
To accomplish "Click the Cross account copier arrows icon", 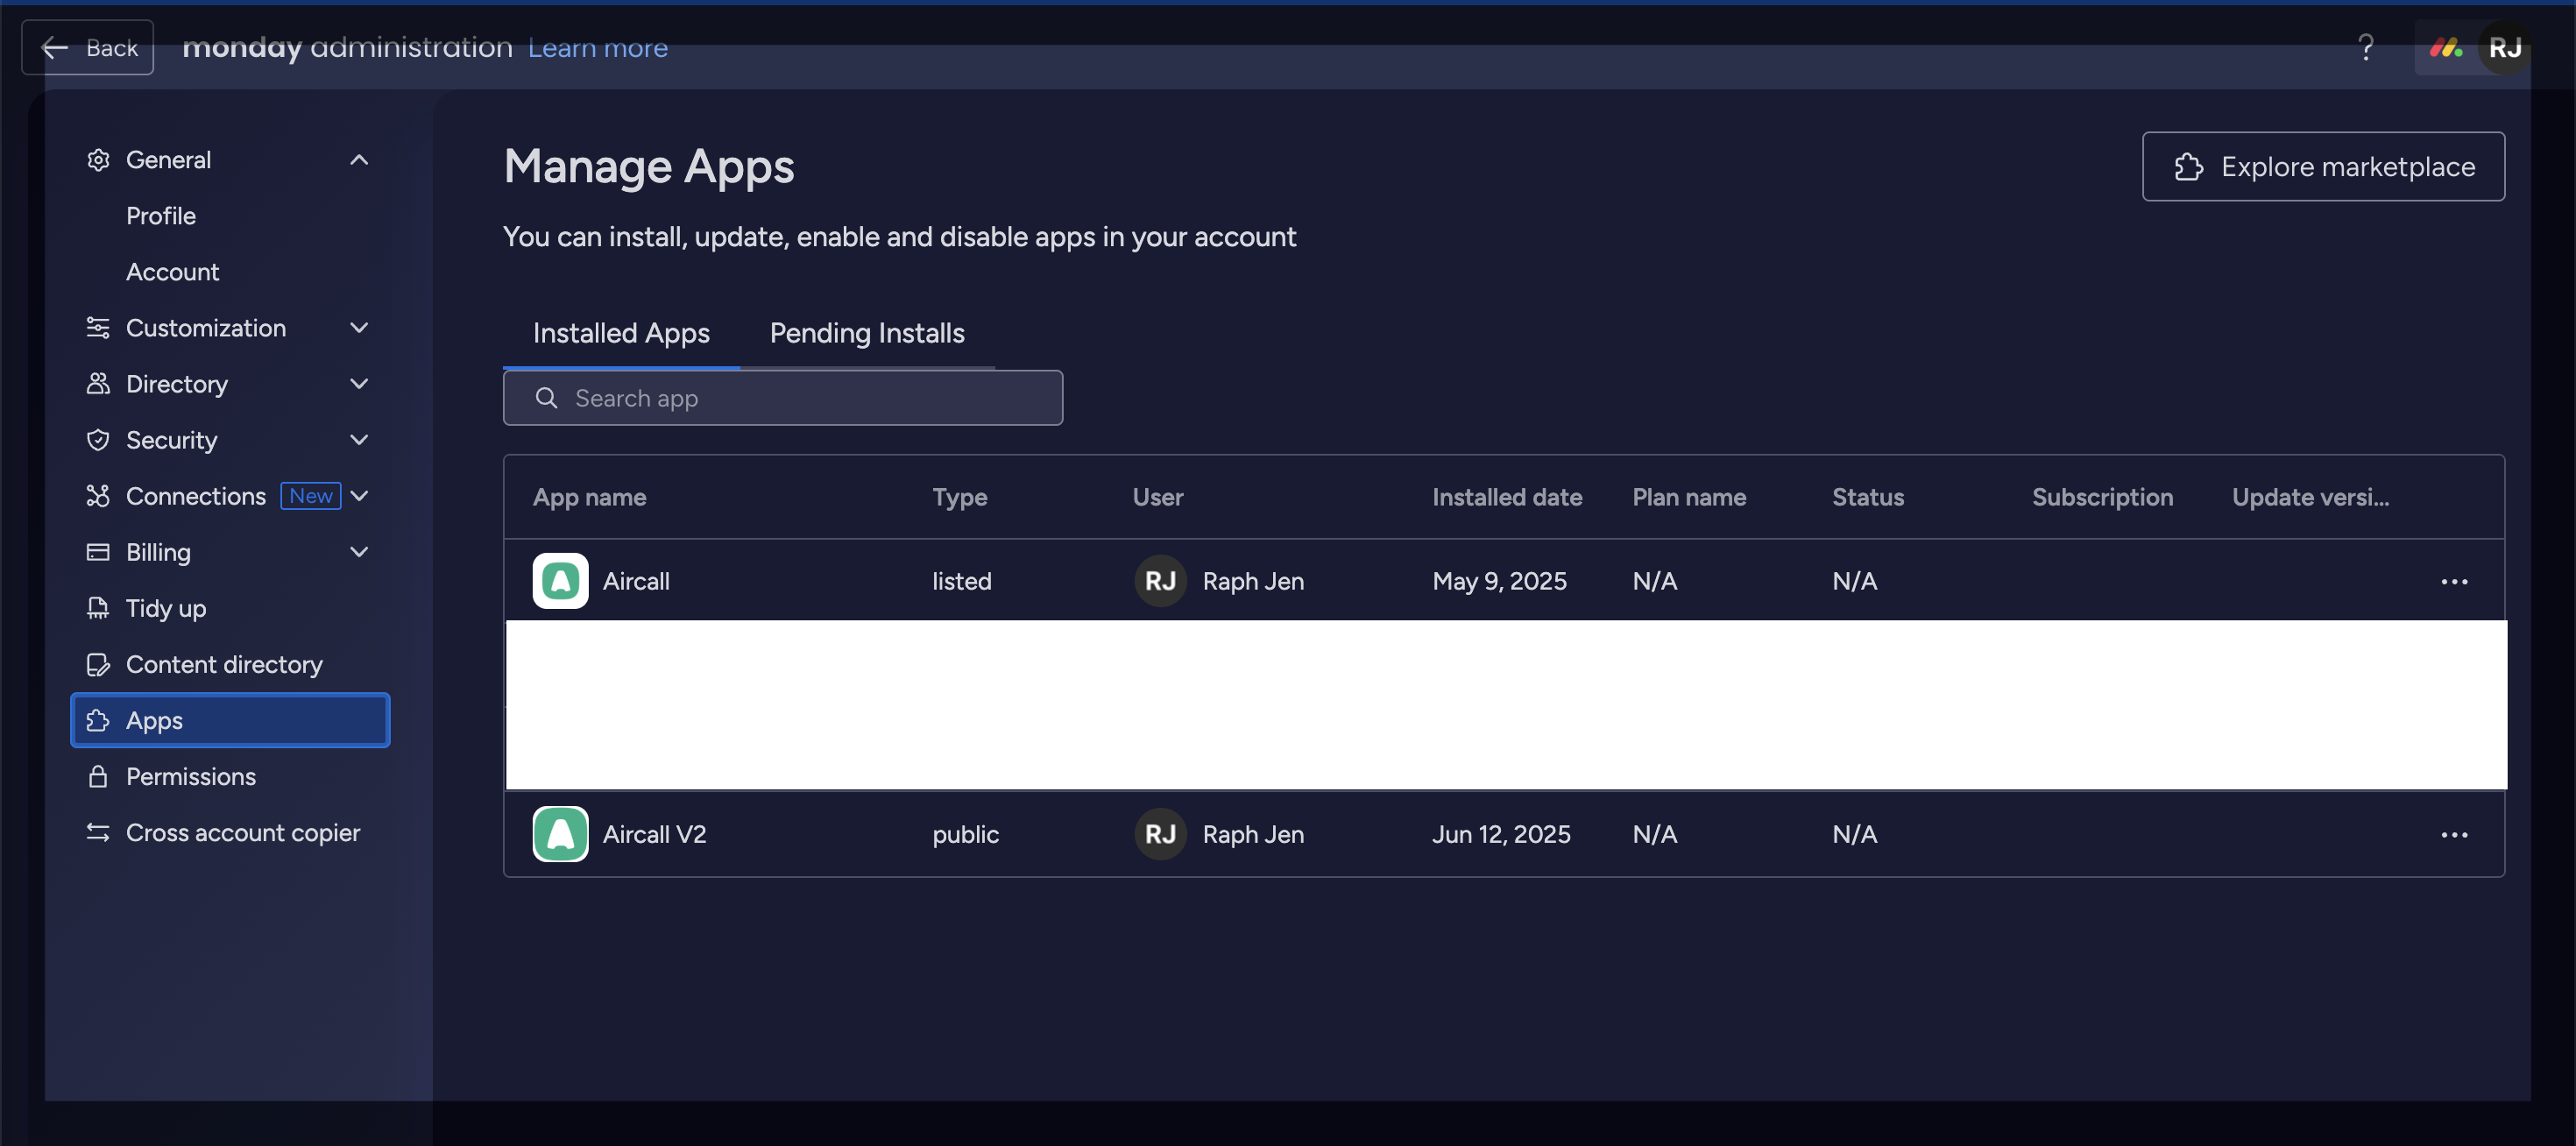I will click(x=98, y=832).
